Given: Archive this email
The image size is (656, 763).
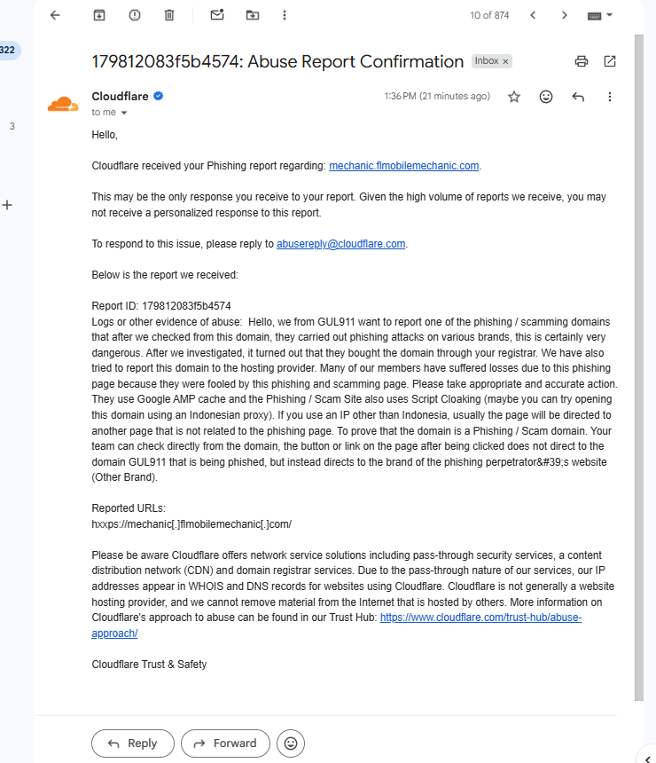Looking at the screenshot, I should (99, 15).
